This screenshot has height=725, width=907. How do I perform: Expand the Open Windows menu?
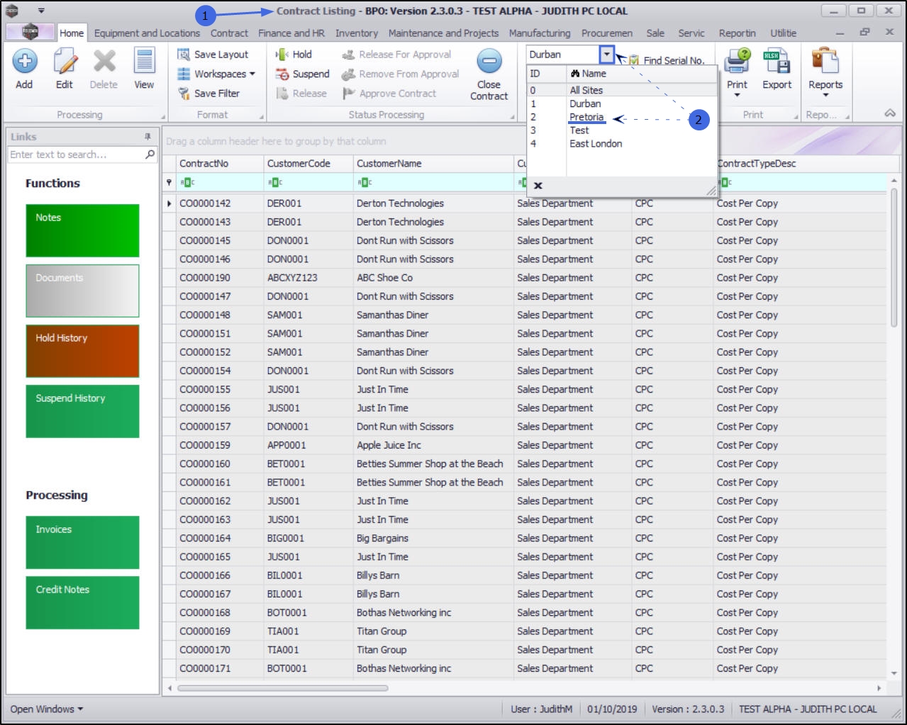47,709
